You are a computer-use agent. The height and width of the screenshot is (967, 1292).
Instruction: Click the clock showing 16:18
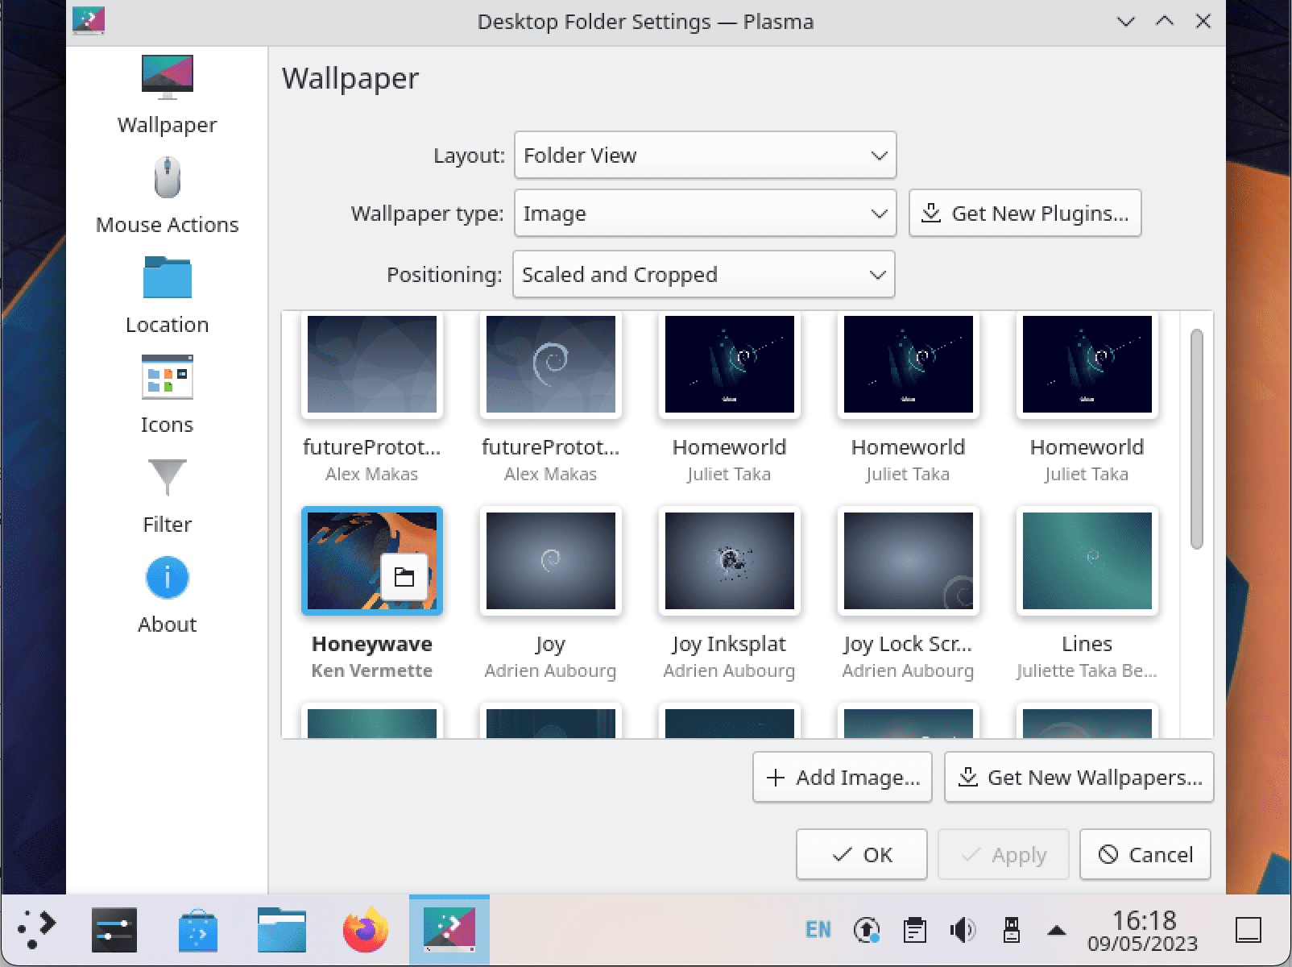(1143, 930)
